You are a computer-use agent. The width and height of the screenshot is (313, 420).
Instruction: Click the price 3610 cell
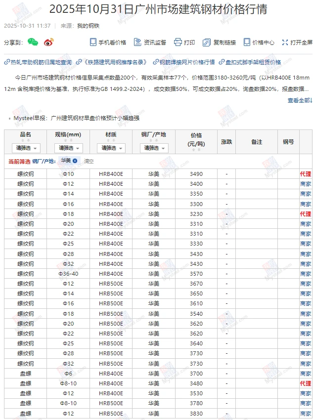click(x=196, y=303)
